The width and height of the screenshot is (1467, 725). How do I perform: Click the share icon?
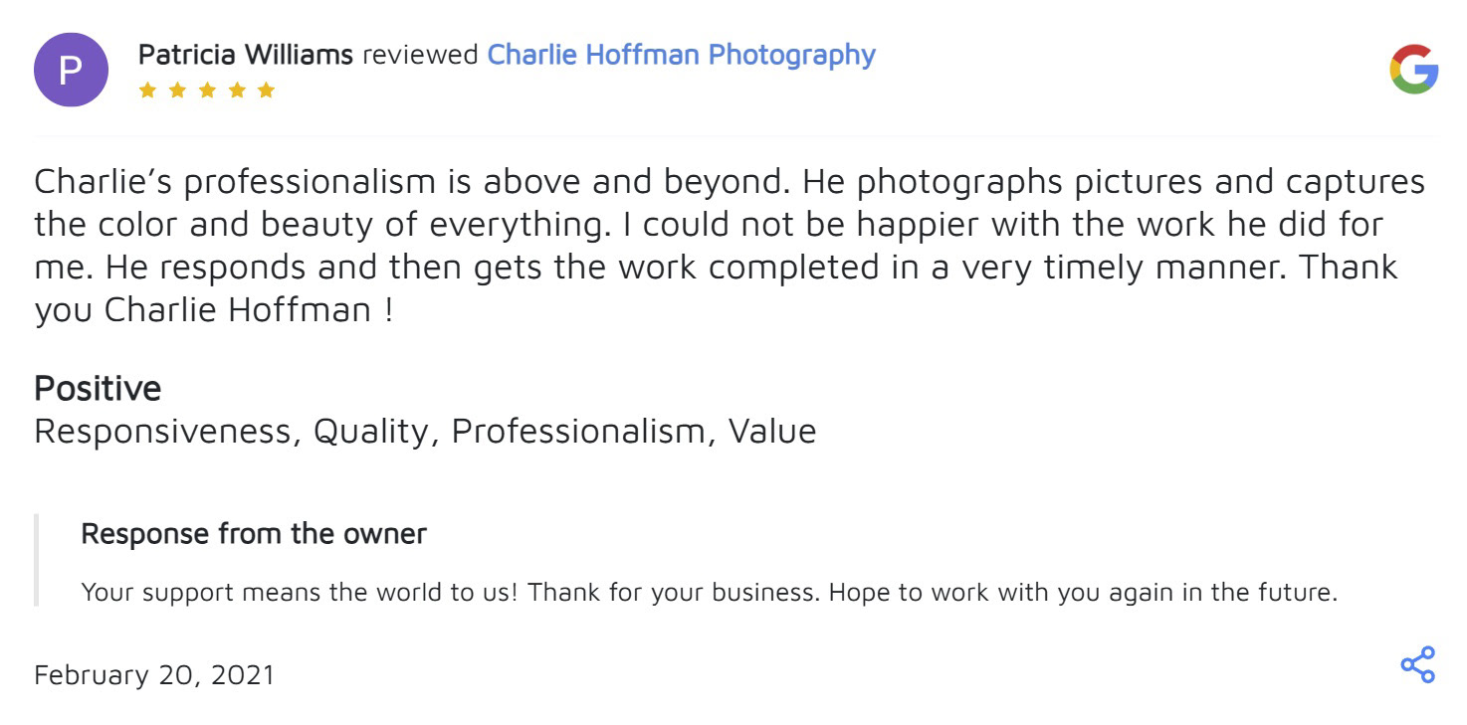click(x=1417, y=664)
